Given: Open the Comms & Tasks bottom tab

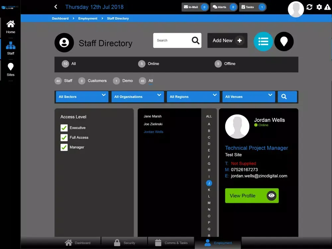Looking at the screenshot, I should tap(171, 243).
